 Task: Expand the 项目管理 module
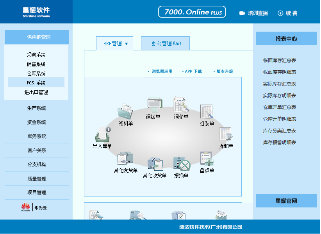[37, 193]
